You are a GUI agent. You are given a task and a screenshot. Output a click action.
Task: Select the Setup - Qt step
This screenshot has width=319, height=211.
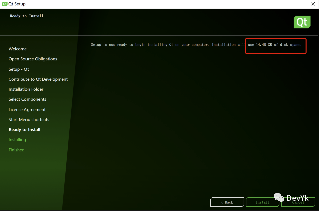(19, 69)
